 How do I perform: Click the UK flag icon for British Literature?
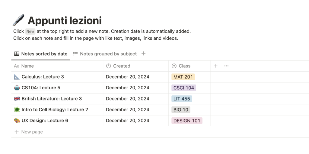(17, 99)
